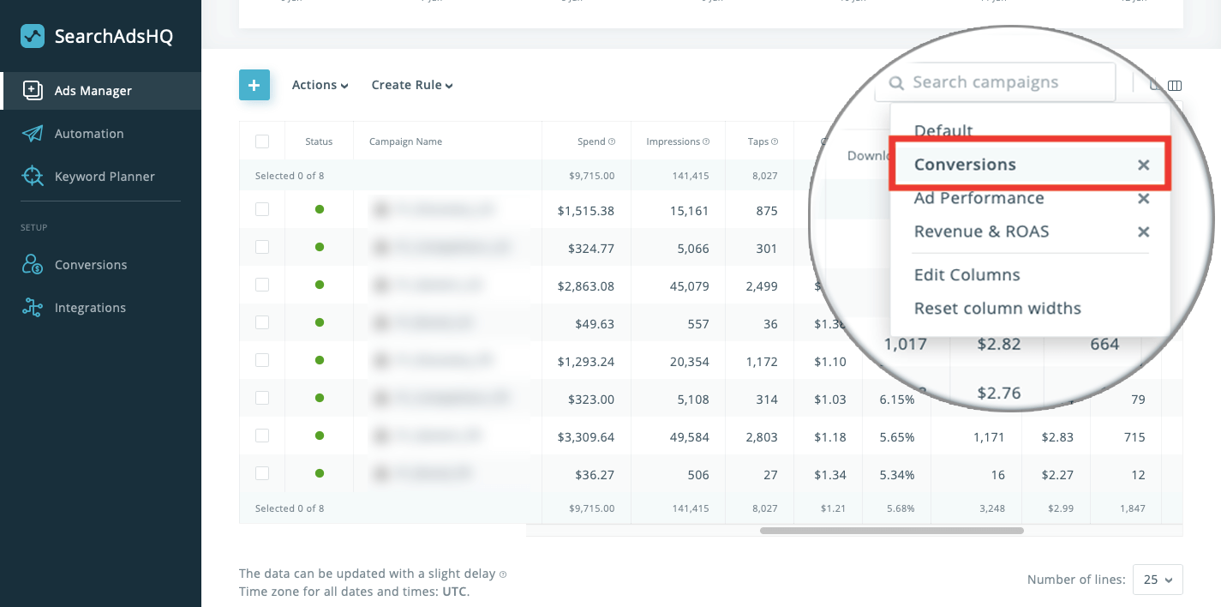Click the column customization icon
1221x607 pixels.
coord(1174,85)
